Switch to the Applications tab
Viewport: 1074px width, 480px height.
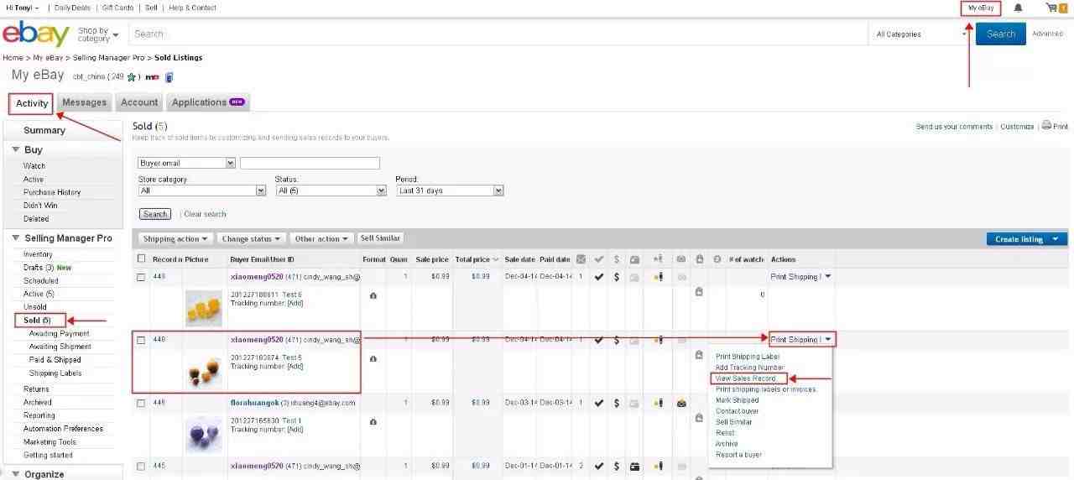pos(207,102)
